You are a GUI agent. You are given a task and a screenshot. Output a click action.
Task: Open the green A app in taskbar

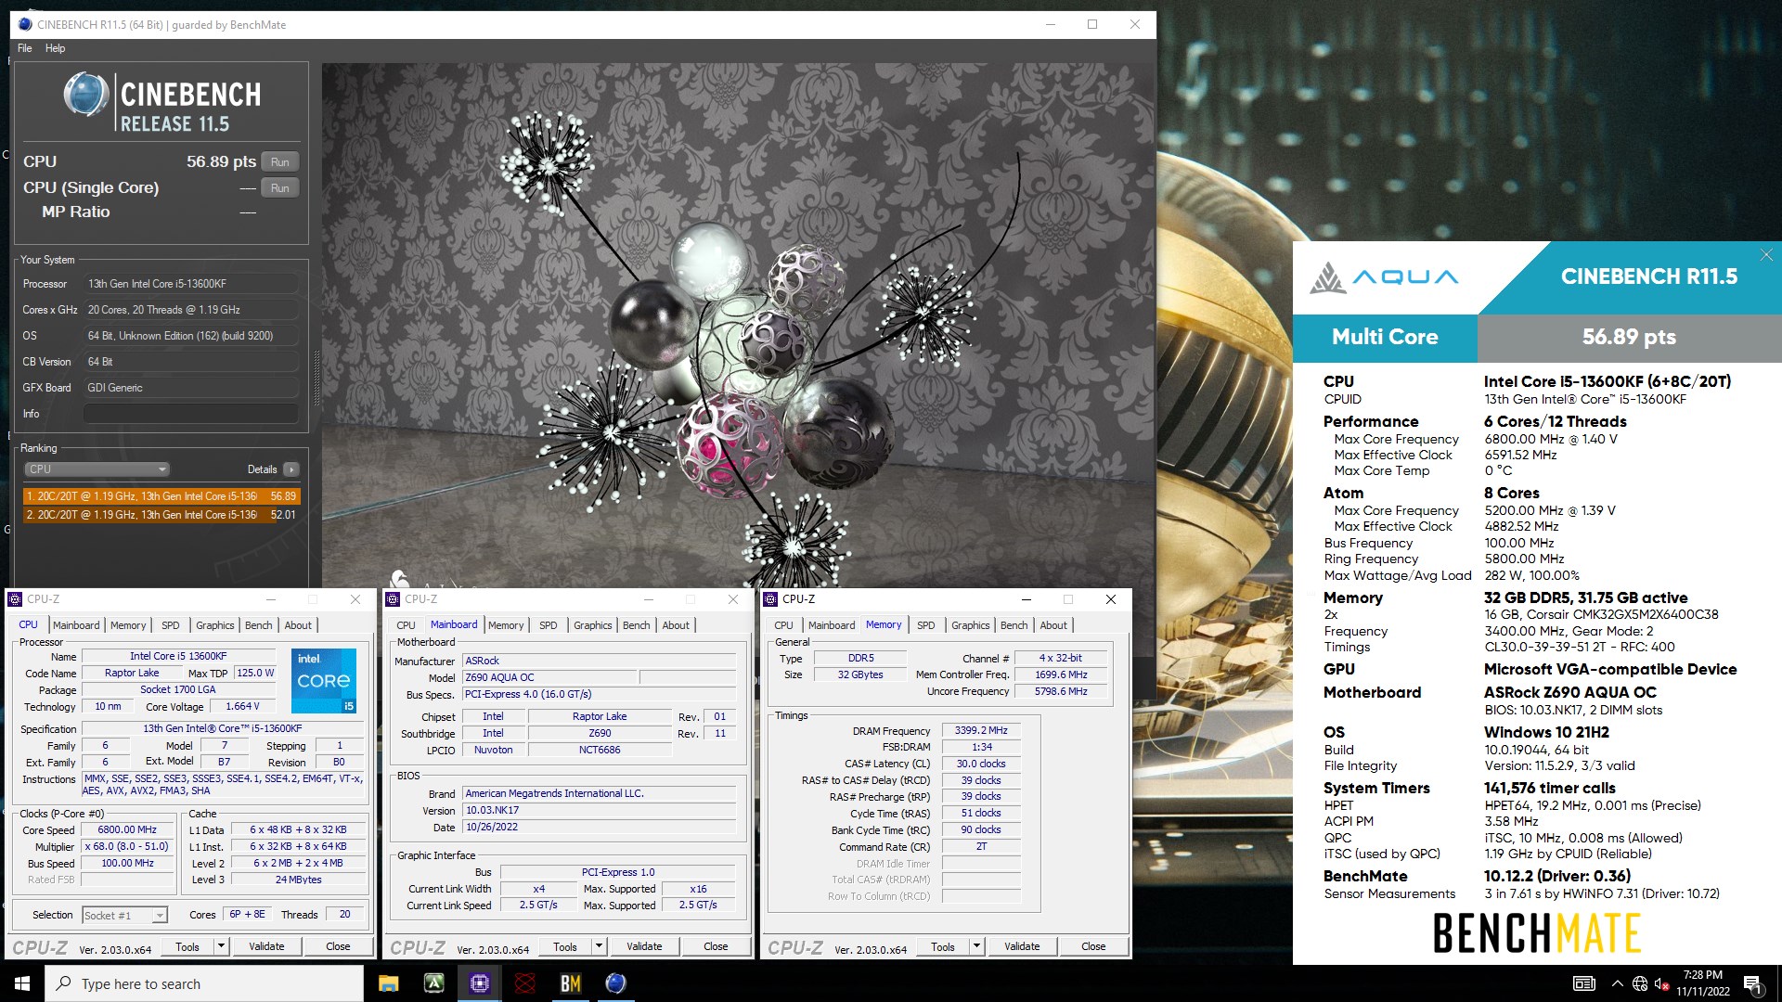pyautogui.click(x=433, y=983)
